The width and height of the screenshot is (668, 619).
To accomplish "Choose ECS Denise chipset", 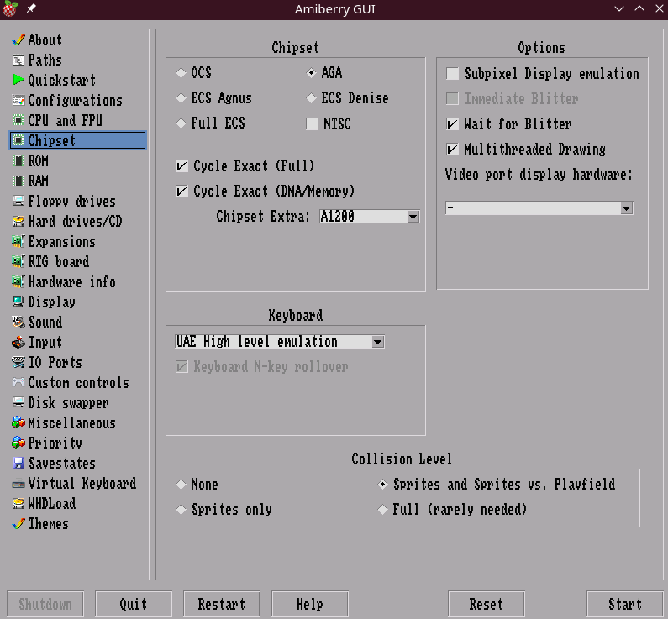I will tap(312, 98).
